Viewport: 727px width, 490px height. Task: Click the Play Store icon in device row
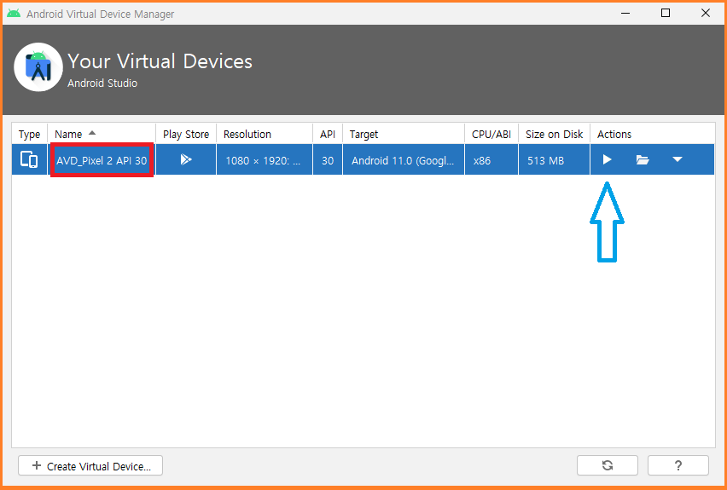(x=186, y=160)
